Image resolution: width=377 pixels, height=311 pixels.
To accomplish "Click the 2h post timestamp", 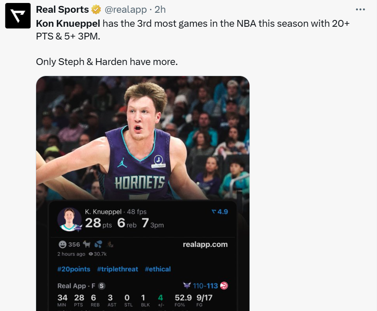I will coord(160,9).
